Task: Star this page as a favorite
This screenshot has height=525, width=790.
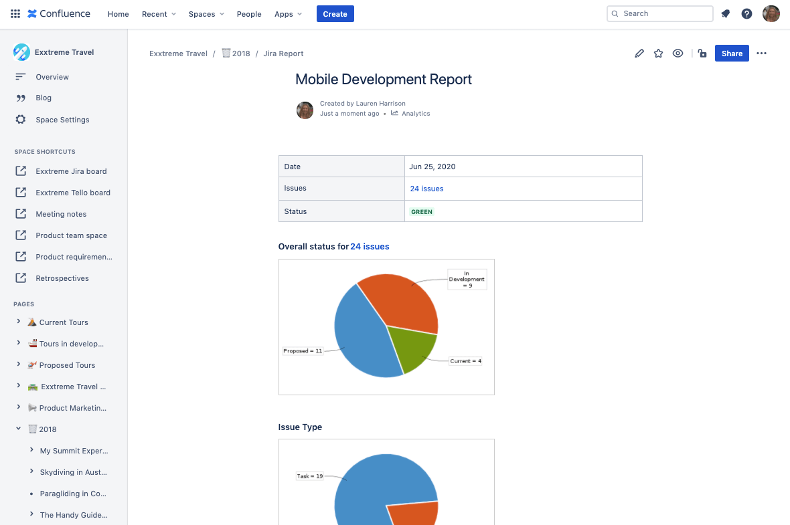Action: 658,54
